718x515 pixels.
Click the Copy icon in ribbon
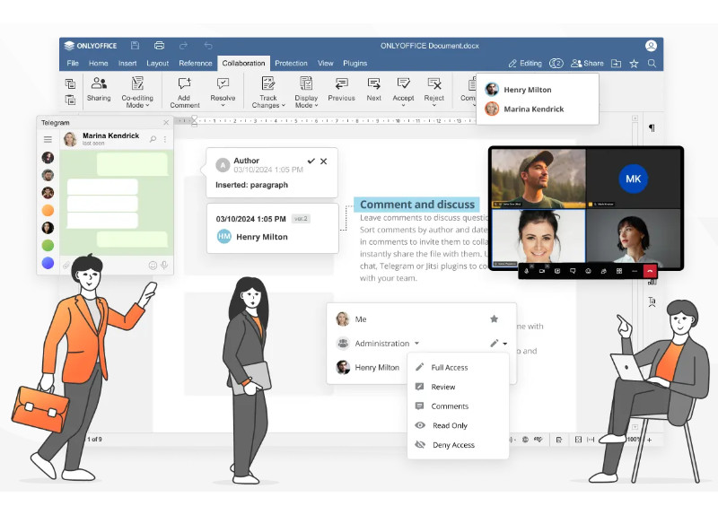coord(70,83)
